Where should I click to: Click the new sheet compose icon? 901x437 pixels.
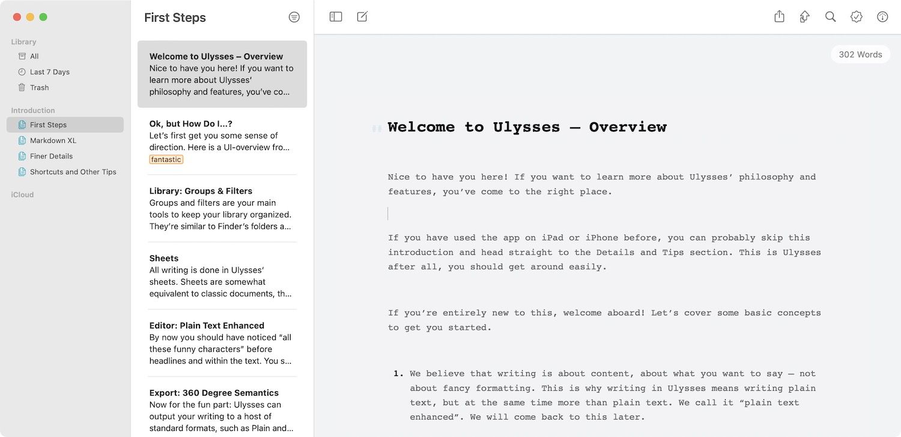click(x=362, y=17)
